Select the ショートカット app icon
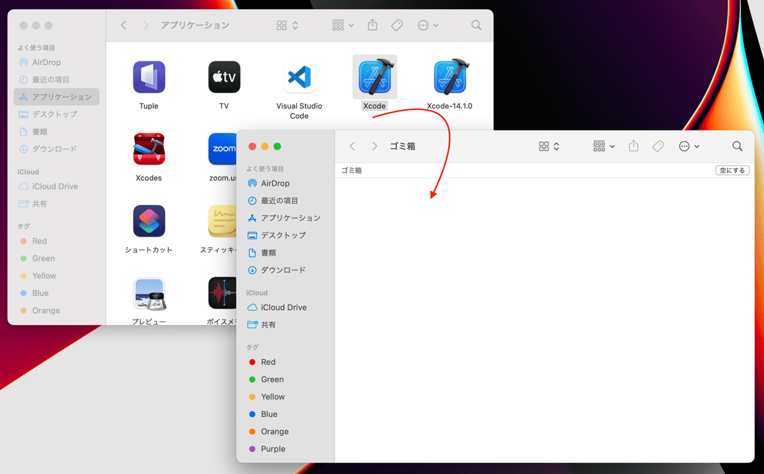Screen dimensions: 764x474 (x=149, y=221)
